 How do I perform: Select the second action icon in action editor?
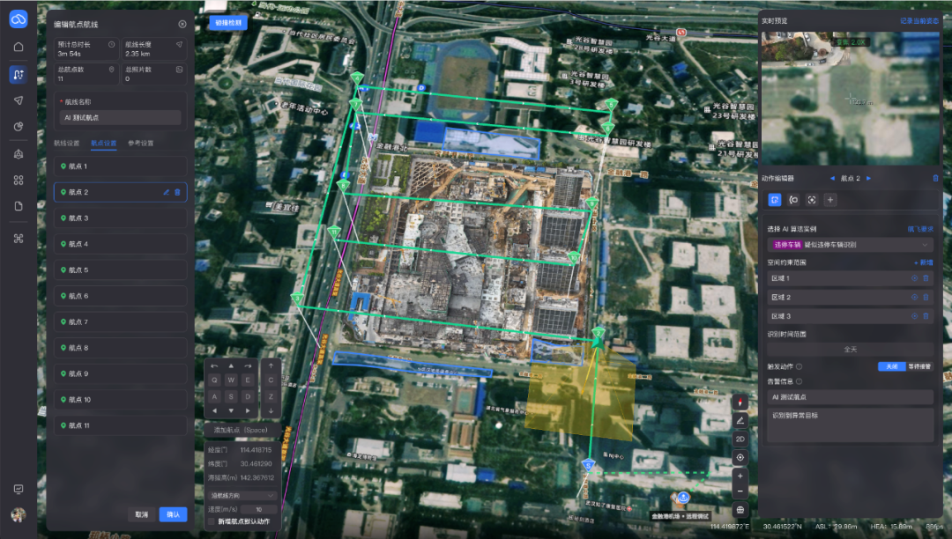click(793, 199)
